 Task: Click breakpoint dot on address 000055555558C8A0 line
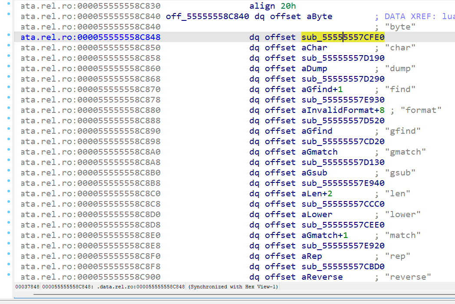coord(10,150)
